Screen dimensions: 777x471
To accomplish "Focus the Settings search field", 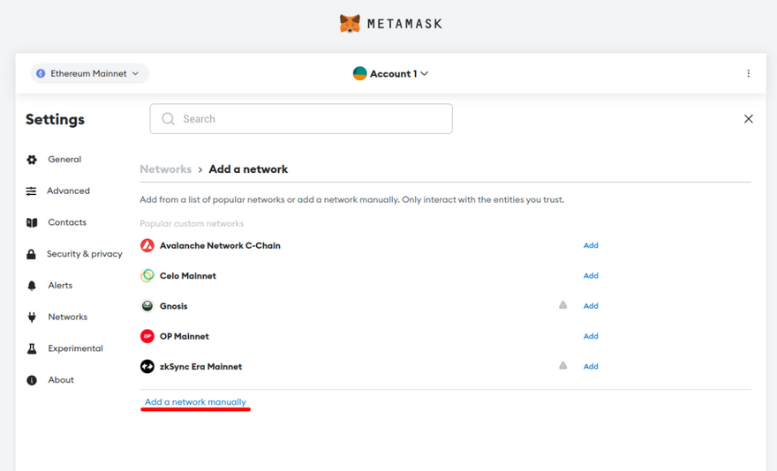I will 301,119.
